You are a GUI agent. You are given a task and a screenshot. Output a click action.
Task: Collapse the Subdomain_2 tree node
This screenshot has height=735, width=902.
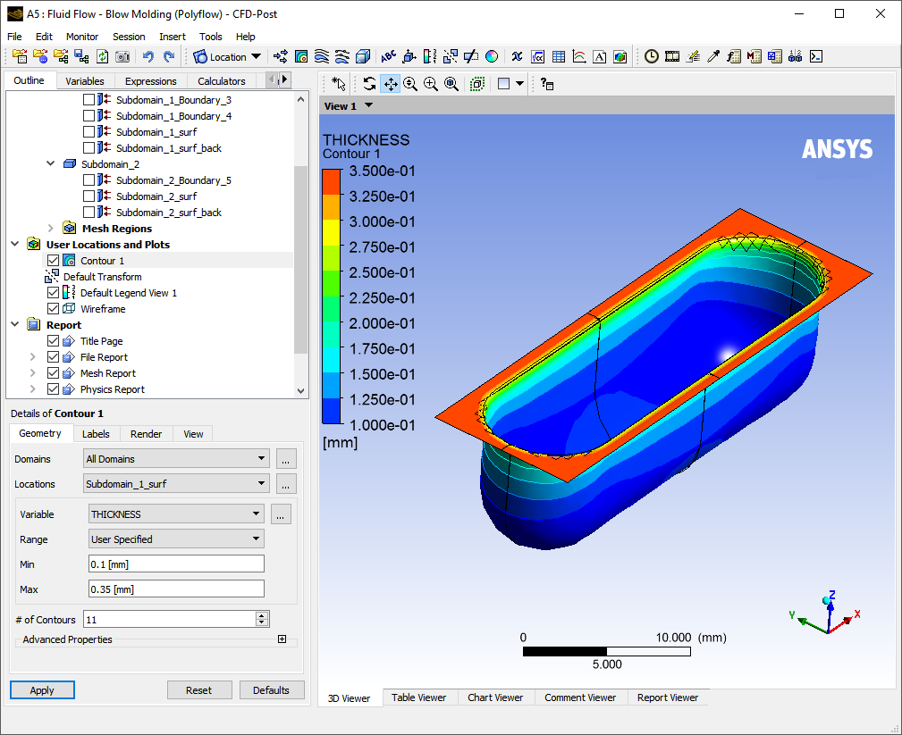click(51, 163)
